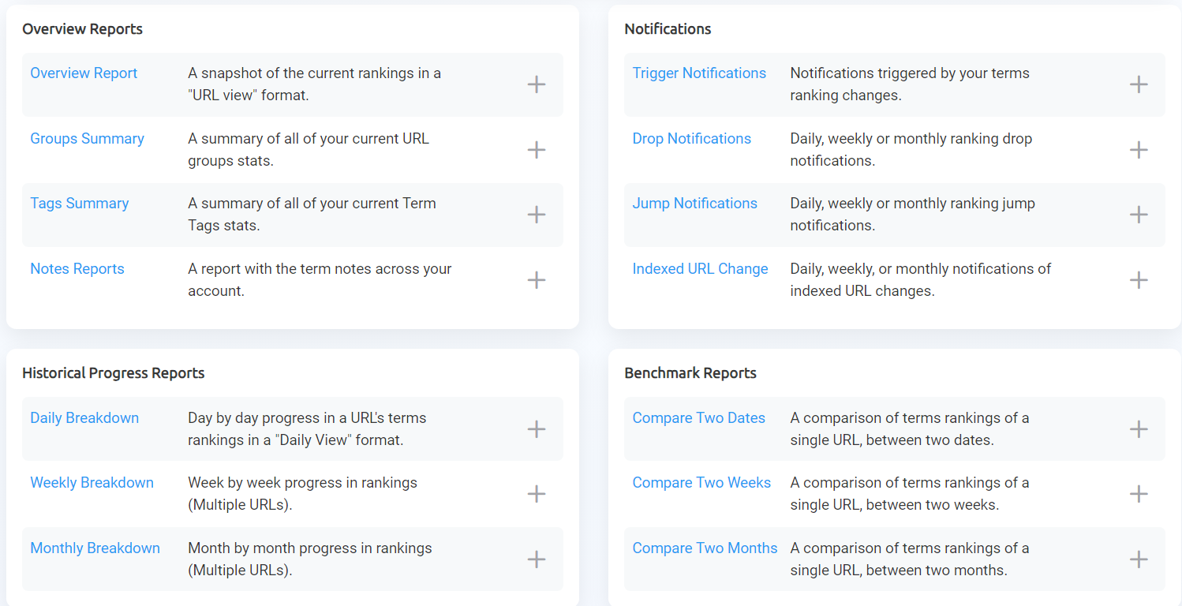Click the plus icon for Overview Report
The width and height of the screenshot is (1182, 606).
pyautogui.click(x=537, y=84)
